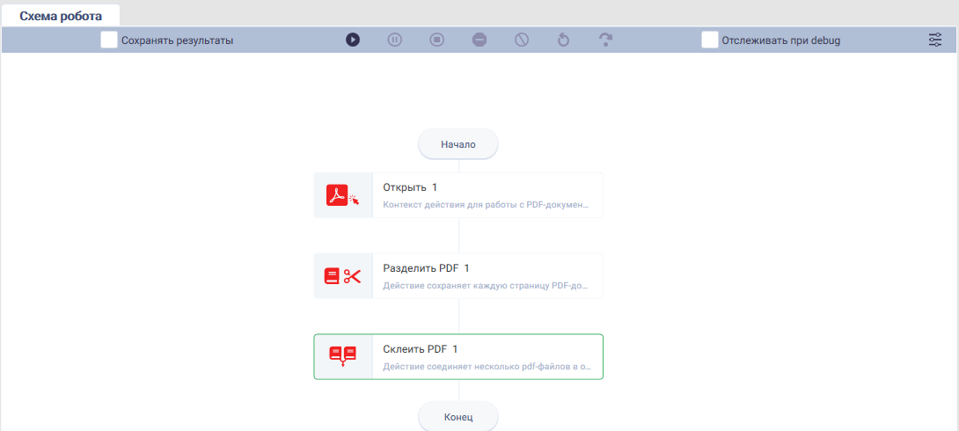959x431 pixels.
Task: Pause robot execution in the toolbar
Action: pos(394,40)
